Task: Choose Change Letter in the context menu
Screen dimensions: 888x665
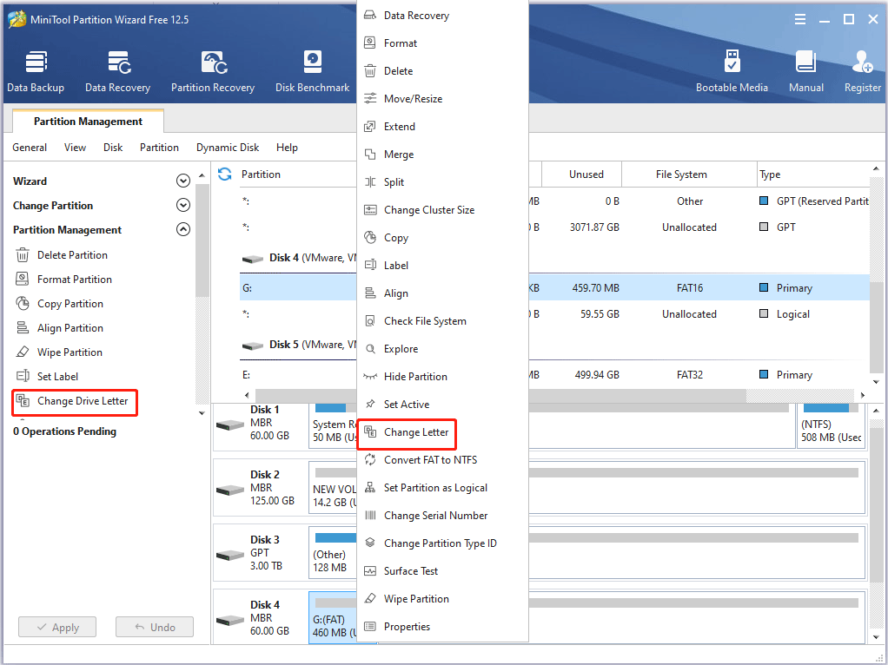Action: tap(418, 431)
